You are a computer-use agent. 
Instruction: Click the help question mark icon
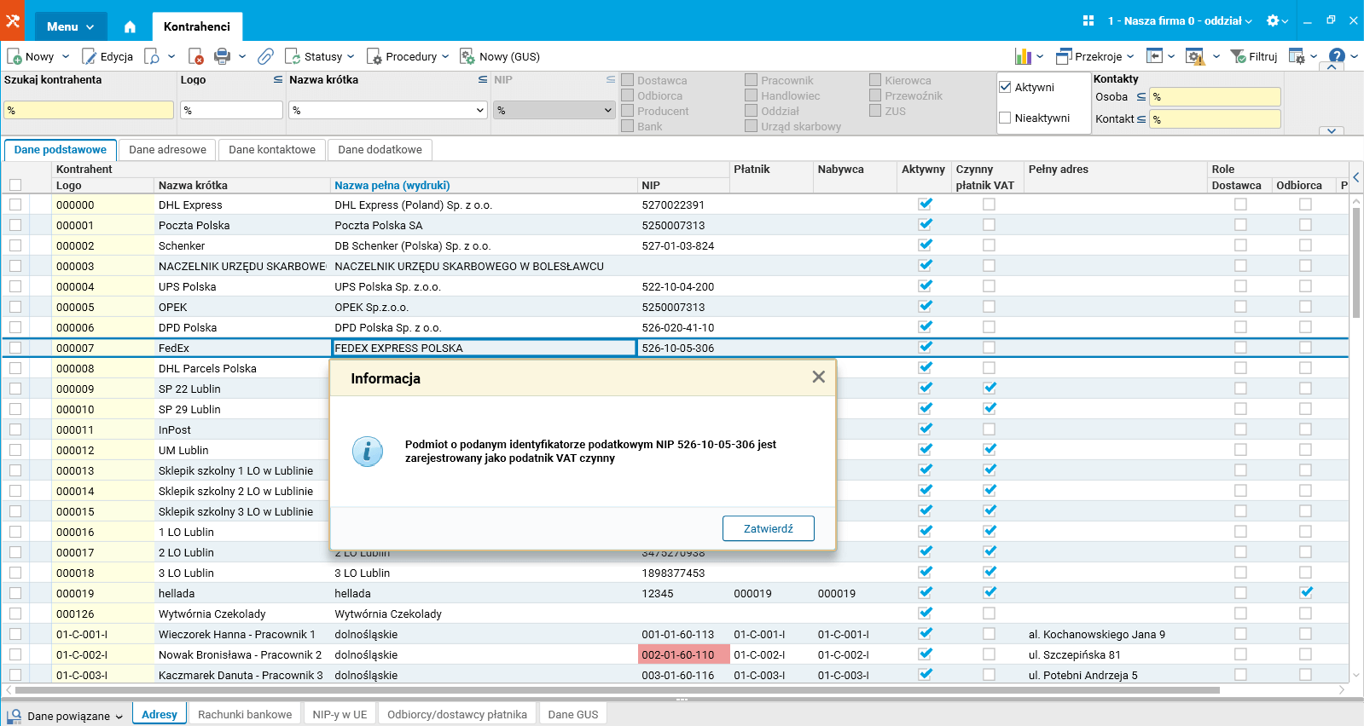1336,57
